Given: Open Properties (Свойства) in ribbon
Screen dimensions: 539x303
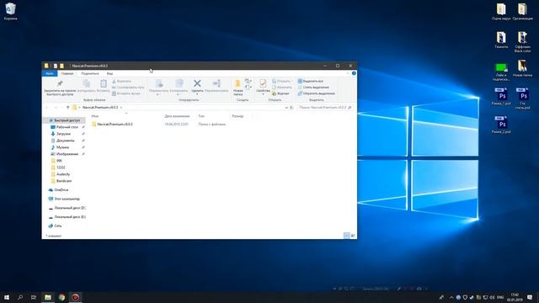Looking at the screenshot, I should click(263, 88).
